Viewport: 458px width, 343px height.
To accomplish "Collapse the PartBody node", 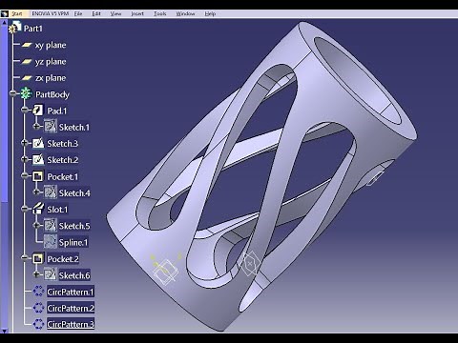I will (x=13, y=93).
